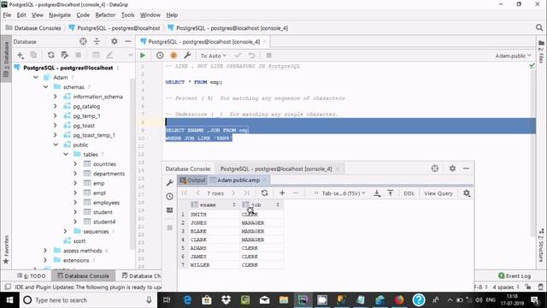Expand the information_schema node
547x308 pixels.
pyautogui.click(x=55, y=97)
